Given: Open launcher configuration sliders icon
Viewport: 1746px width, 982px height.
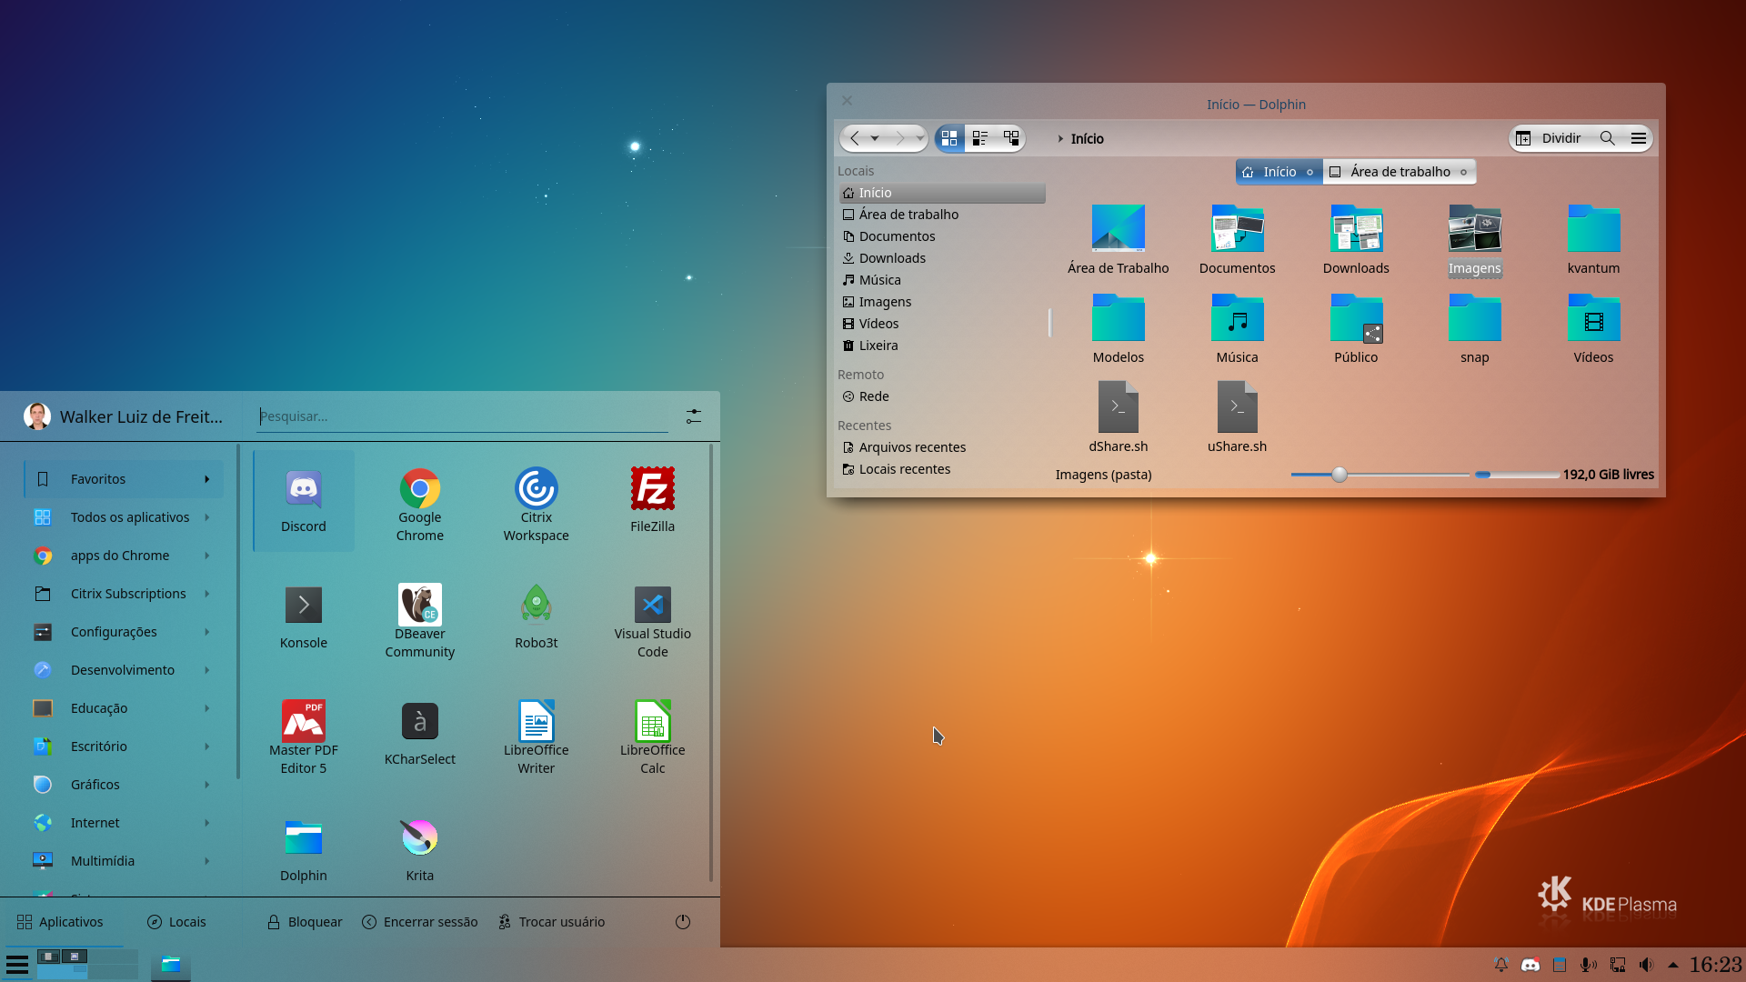Looking at the screenshot, I should pos(694,416).
